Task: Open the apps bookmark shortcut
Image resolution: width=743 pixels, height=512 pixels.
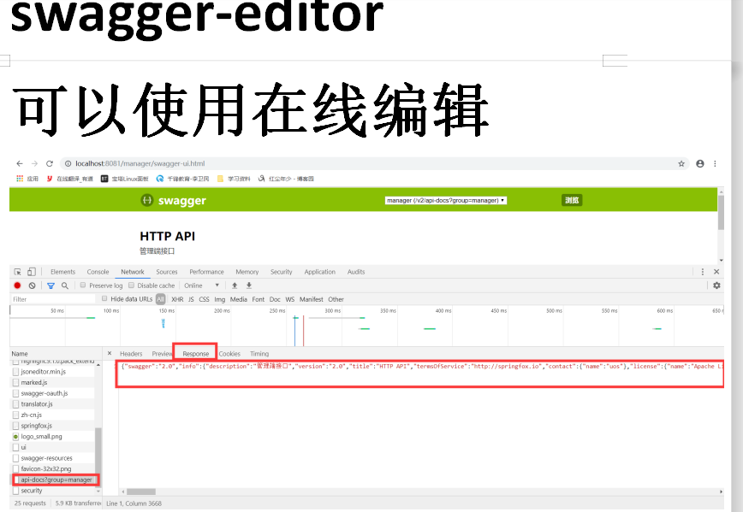Action: point(27,179)
